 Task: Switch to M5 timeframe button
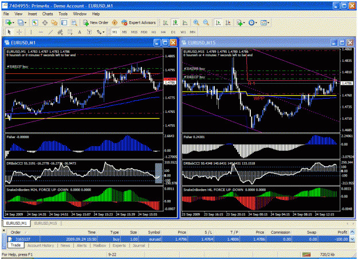coord(124,32)
